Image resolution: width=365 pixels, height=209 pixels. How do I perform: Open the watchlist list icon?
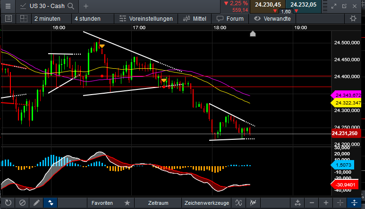tap(8, 18)
